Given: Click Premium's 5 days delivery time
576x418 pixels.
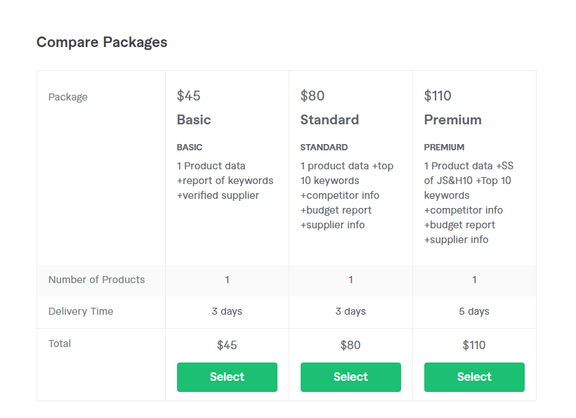Looking at the screenshot, I should (x=474, y=311).
